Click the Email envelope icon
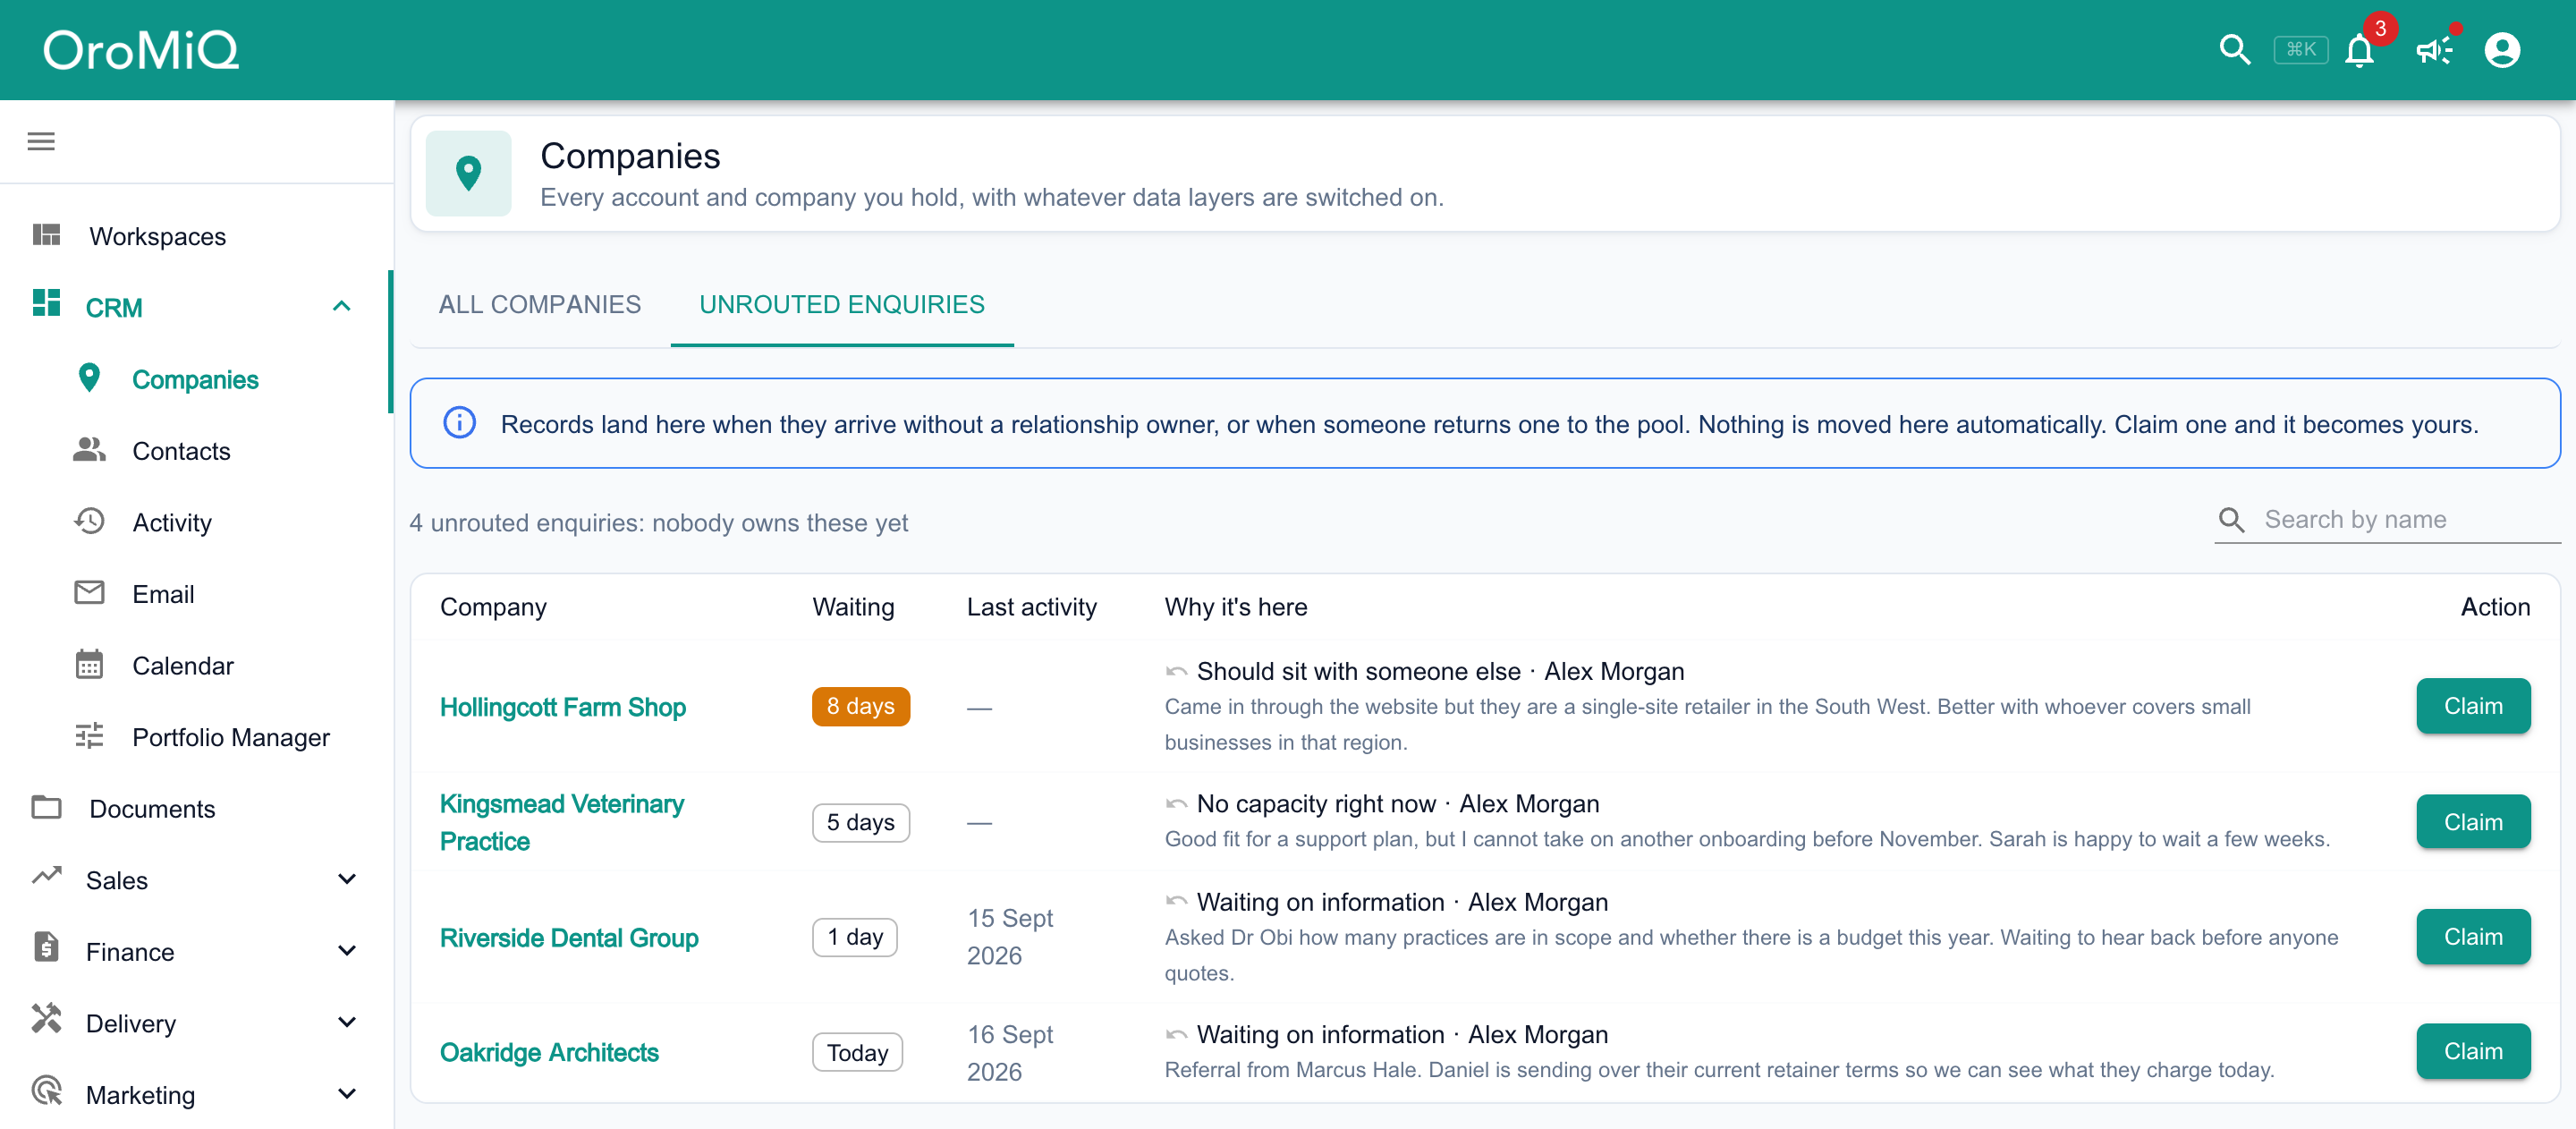Viewport: 2576px width, 1129px height. (89, 593)
